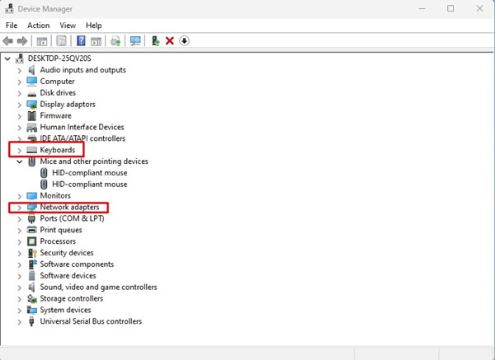
Task: Expand Audio inputs and outputs
Action: click(19, 70)
